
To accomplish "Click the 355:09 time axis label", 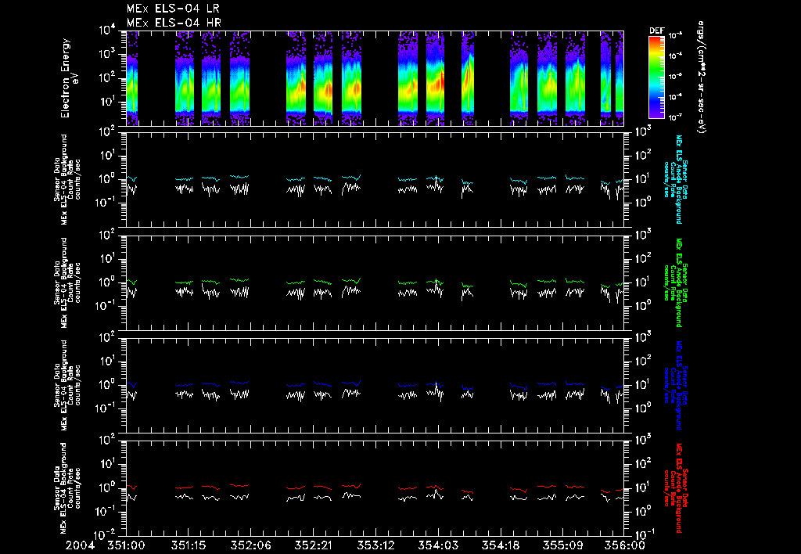I will pyautogui.click(x=562, y=545).
